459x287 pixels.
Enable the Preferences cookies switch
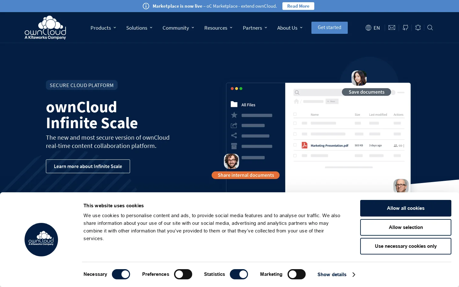click(183, 274)
